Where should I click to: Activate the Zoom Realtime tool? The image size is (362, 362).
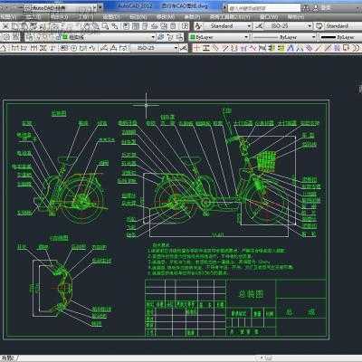[x=96, y=26]
